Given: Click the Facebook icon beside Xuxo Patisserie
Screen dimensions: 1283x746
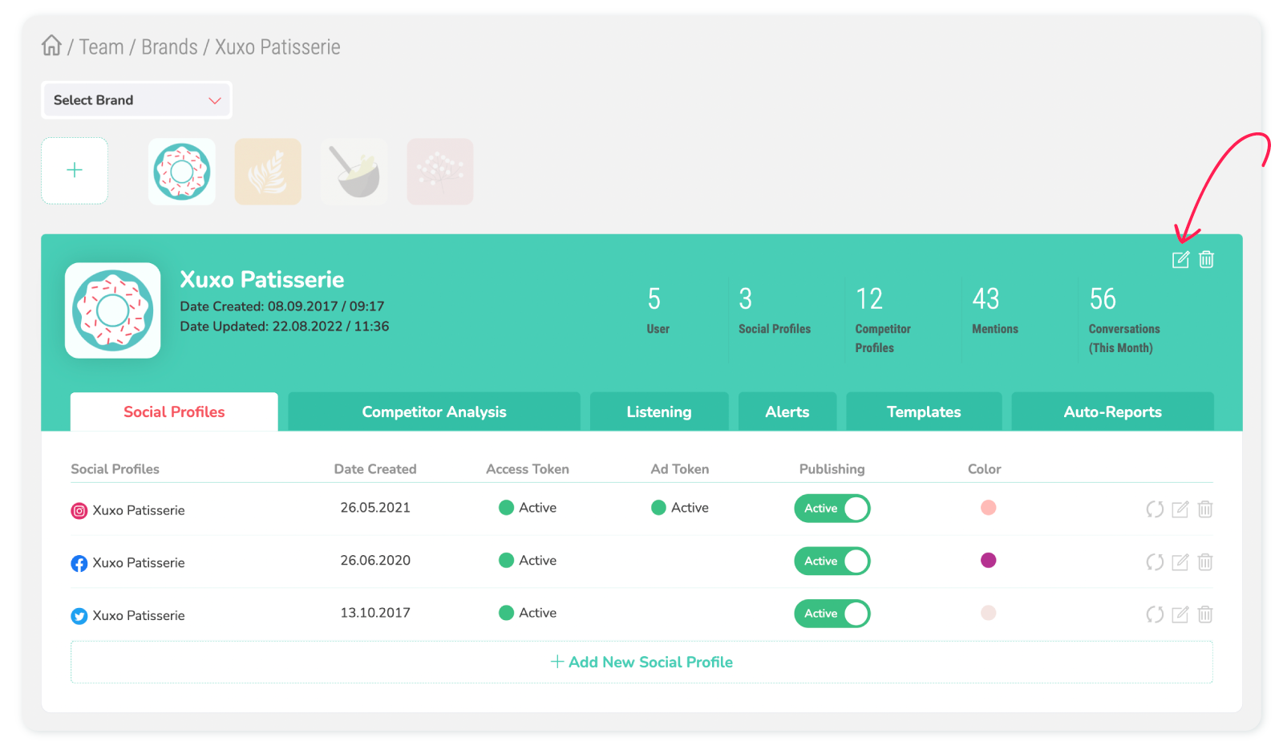Looking at the screenshot, I should 79,564.
